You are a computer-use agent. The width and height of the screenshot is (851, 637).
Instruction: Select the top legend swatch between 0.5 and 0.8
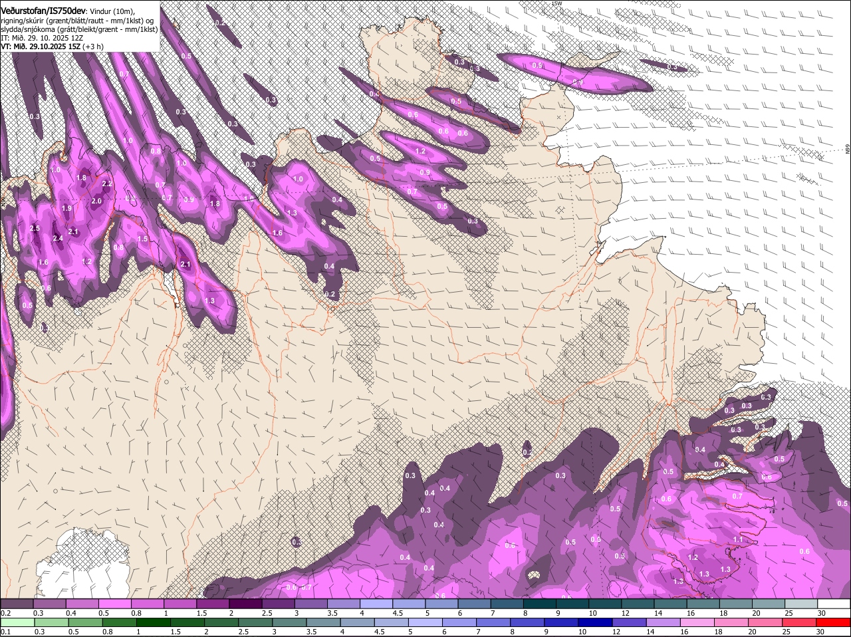[114, 604]
